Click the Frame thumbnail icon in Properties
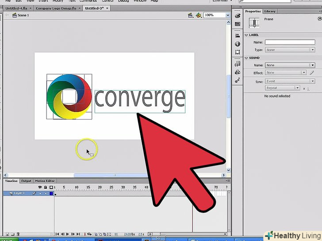The image size is (322, 241). point(254,23)
